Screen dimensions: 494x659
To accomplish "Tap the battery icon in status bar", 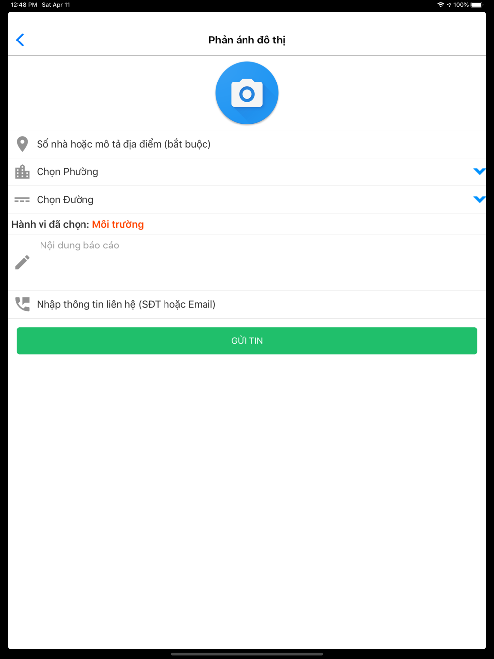I will coord(477,5).
